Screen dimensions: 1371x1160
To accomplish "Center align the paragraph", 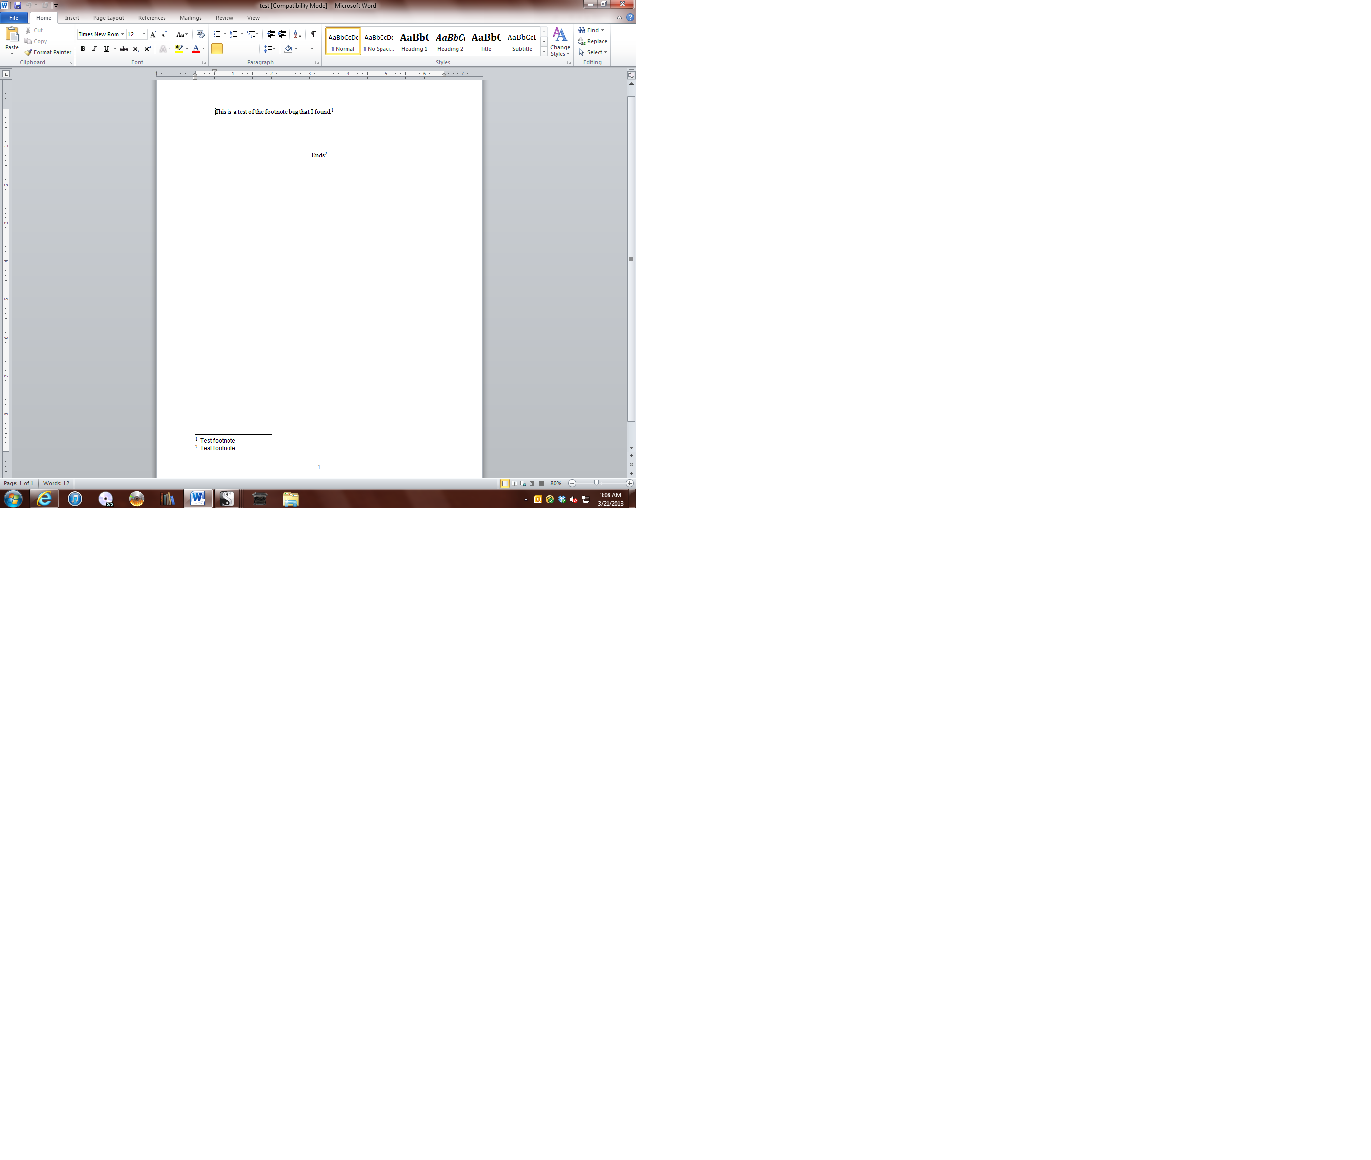I will coord(228,49).
